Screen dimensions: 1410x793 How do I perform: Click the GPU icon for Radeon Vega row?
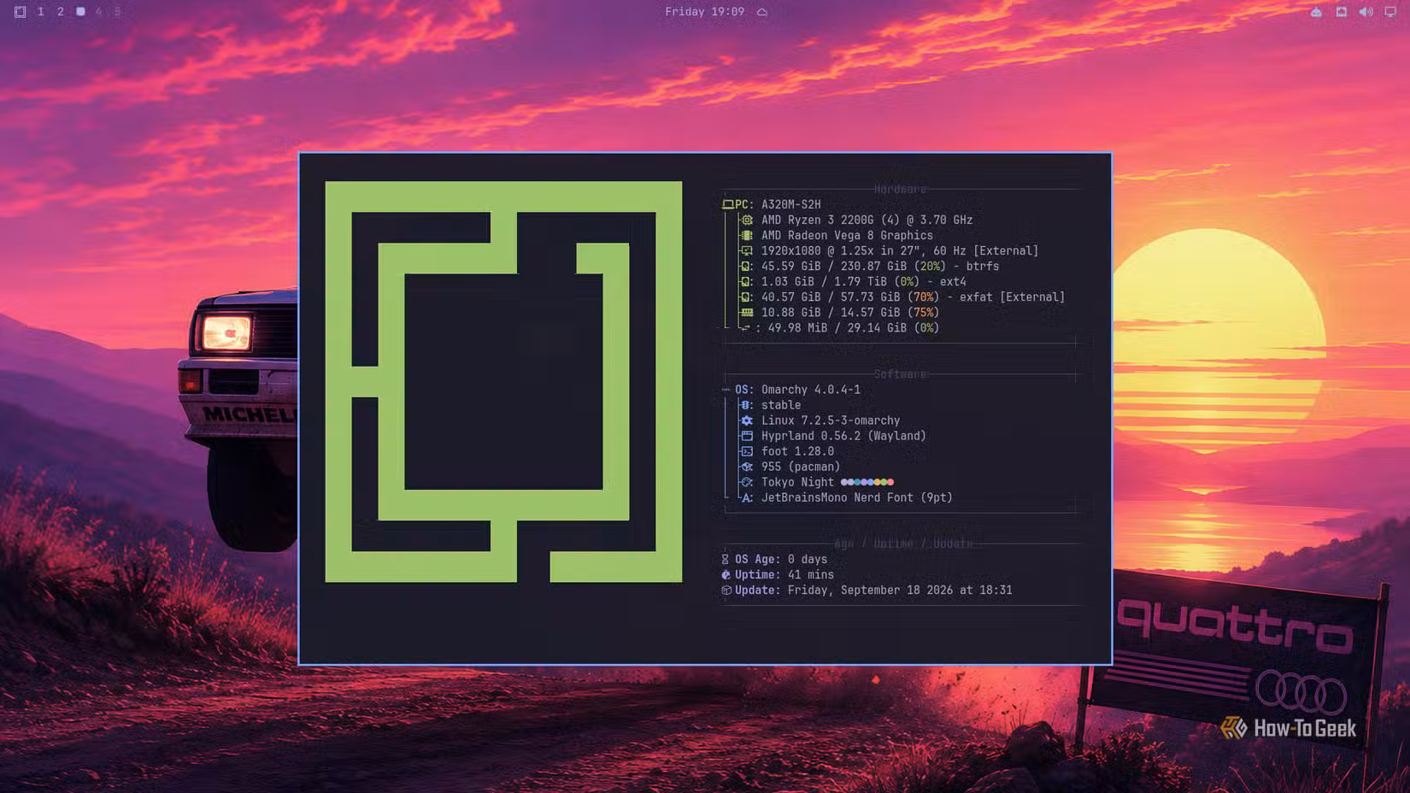point(747,235)
